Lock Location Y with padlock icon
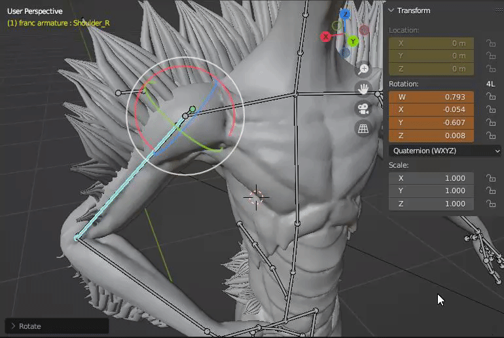This screenshot has height=338, width=504. pyautogui.click(x=490, y=56)
